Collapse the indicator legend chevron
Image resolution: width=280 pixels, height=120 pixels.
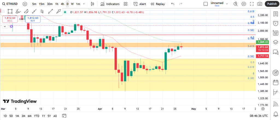pos(5,26)
